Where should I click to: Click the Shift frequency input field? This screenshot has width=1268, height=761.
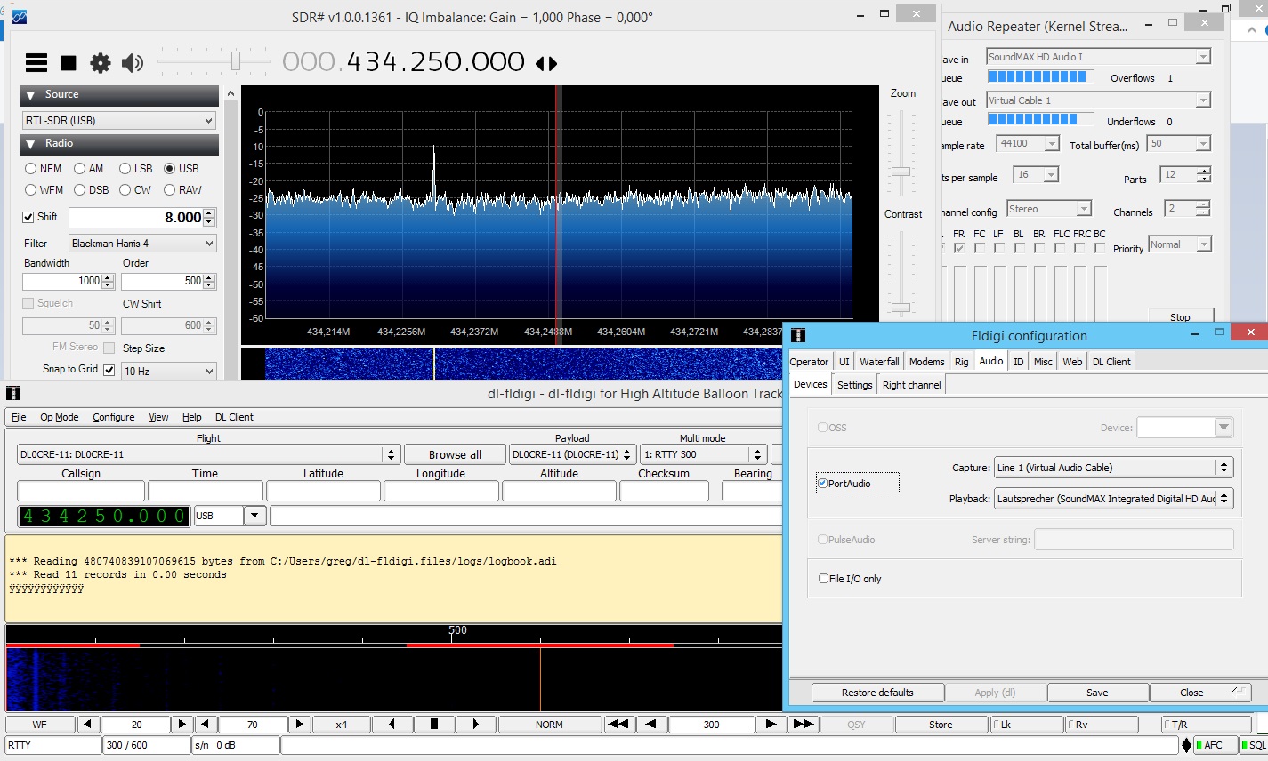[136, 218]
